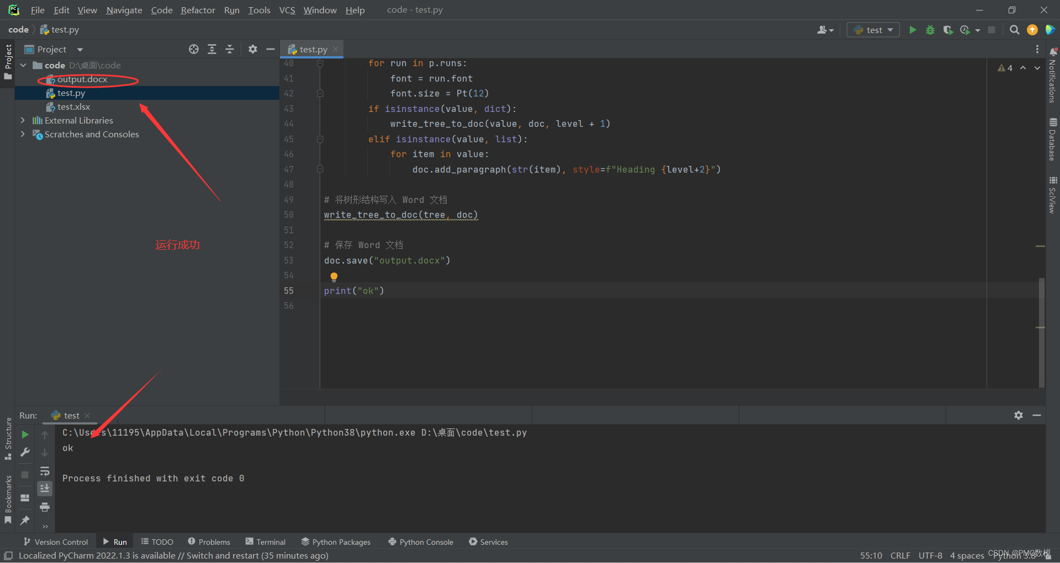Screen dimensions: 1060x563
Task: Open the File menu
Action: coord(38,10)
